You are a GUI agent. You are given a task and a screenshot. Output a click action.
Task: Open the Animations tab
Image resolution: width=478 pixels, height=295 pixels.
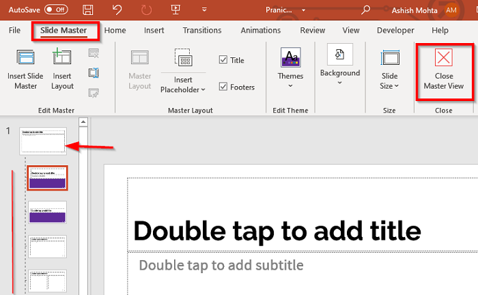260,30
